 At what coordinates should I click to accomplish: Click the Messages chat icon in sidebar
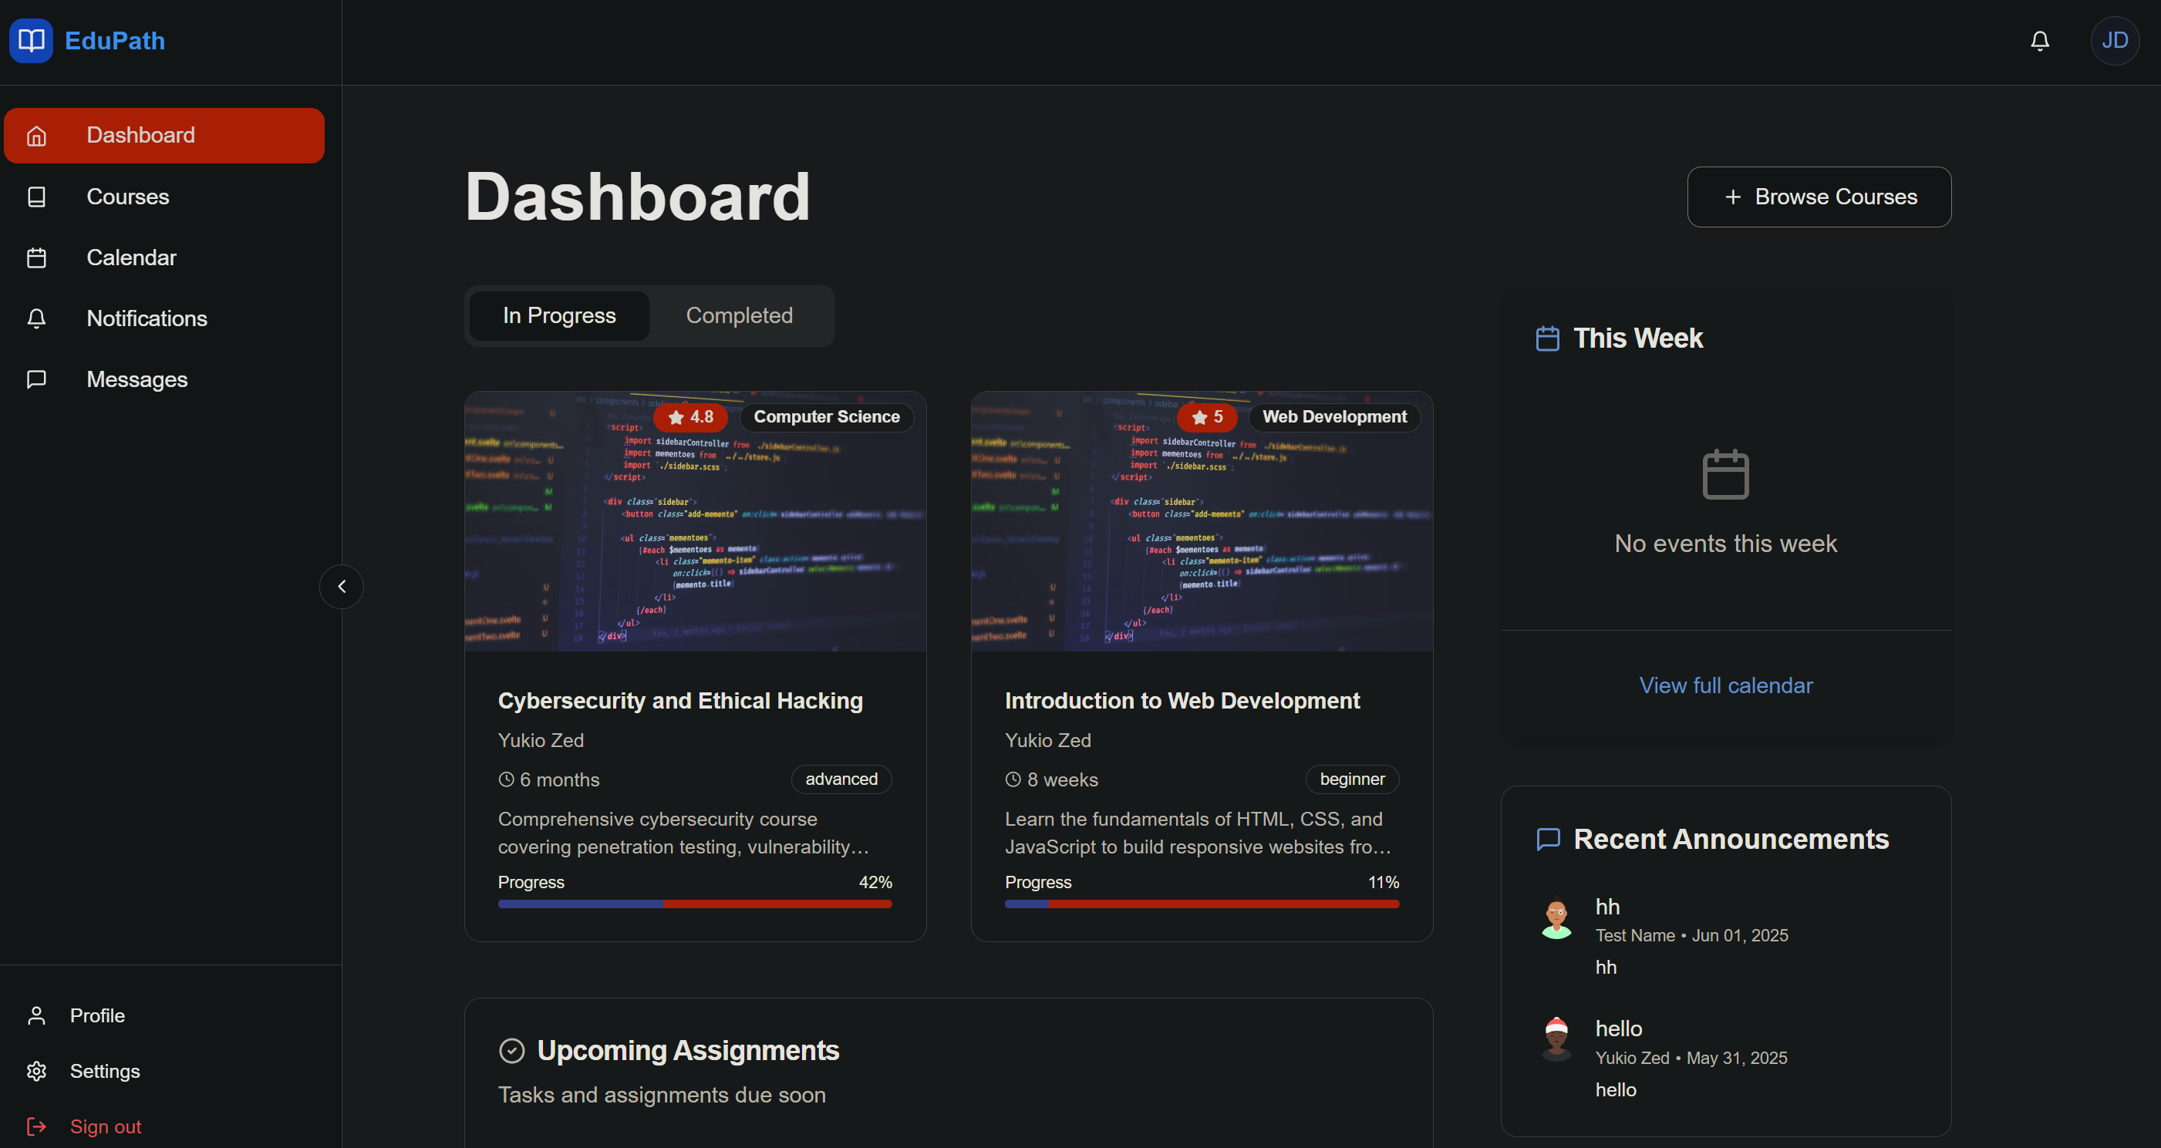36,379
